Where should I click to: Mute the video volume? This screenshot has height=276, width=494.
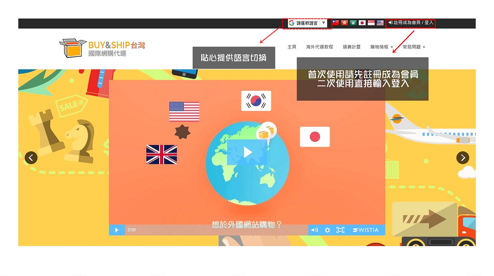coord(314,230)
